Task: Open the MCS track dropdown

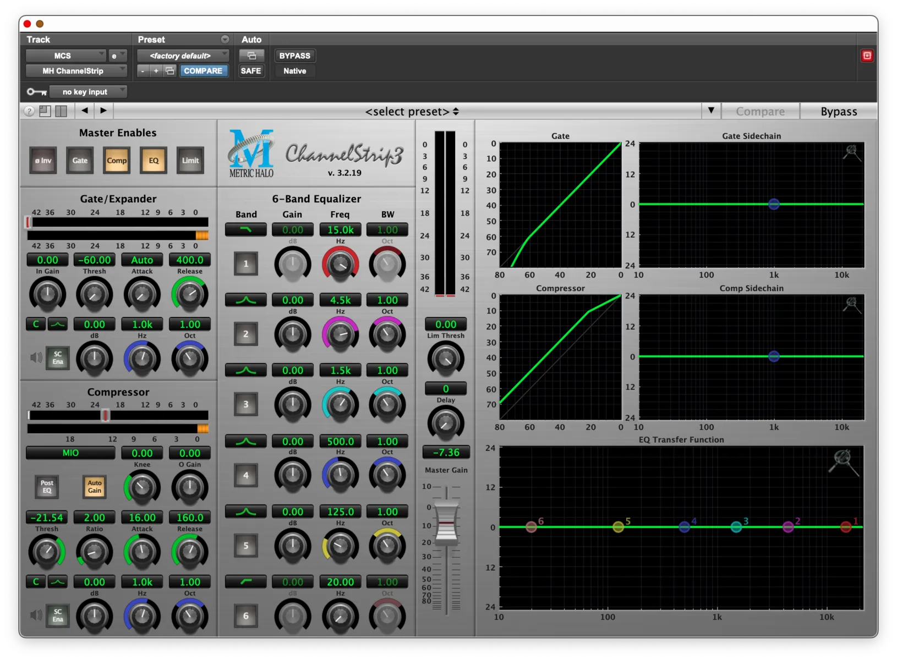Action: click(x=66, y=56)
